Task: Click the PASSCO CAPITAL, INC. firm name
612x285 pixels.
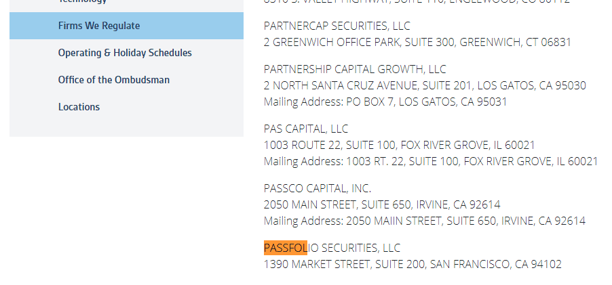Action: pos(318,188)
